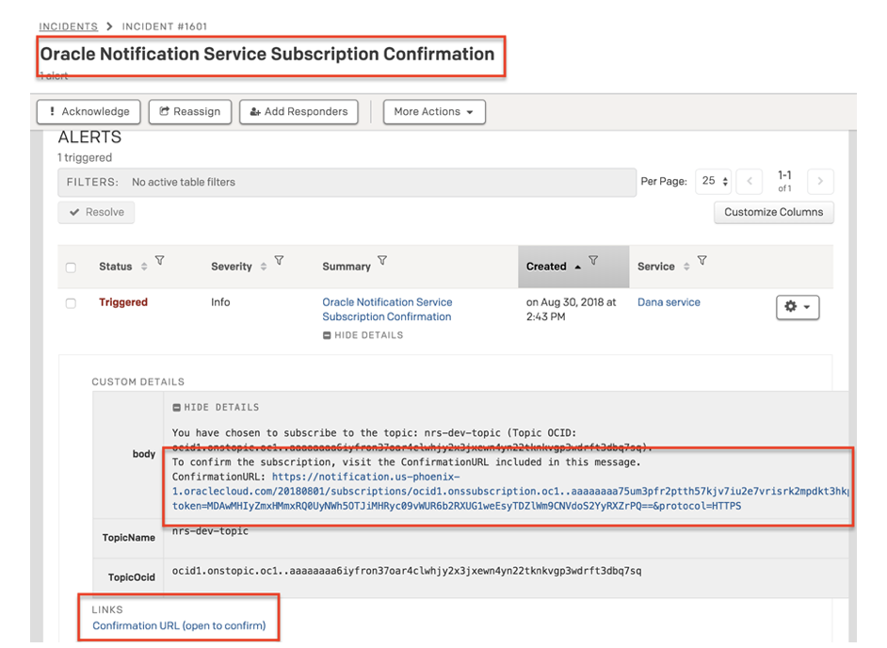Click the filter funnel icon on Severity column
Image resolution: width=887 pixels, height=648 pixels.
(x=279, y=262)
